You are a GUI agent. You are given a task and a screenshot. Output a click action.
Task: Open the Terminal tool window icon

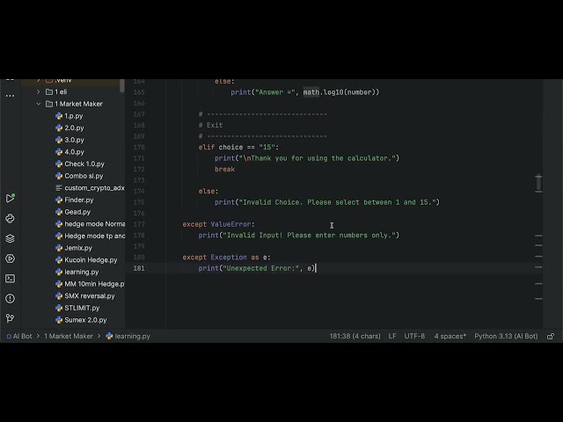pos(10,279)
